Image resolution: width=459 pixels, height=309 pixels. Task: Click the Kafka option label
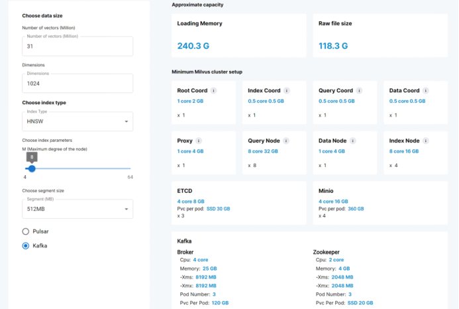click(40, 246)
